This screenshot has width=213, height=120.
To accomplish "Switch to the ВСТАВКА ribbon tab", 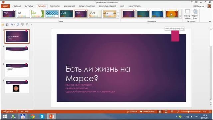I will click(x=29, y=6).
